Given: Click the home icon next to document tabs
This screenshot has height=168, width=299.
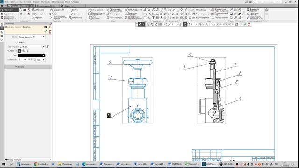Looking at the screenshot, I should point(2,6).
